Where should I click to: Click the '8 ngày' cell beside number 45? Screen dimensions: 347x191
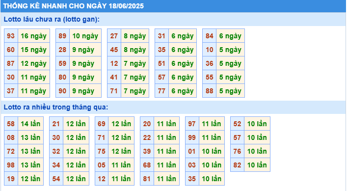click(135, 50)
